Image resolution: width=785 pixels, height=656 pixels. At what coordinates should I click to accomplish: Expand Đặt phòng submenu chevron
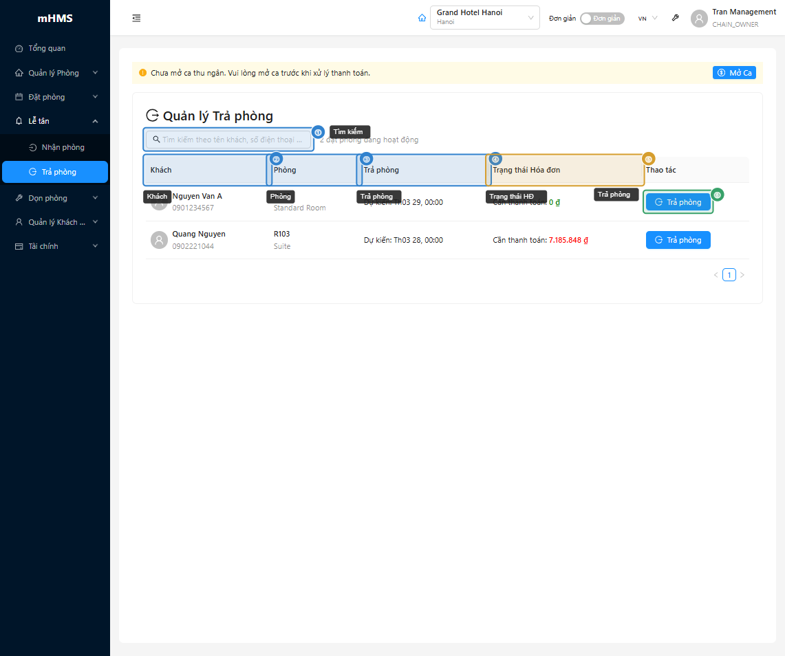click(x=95, y=97)
